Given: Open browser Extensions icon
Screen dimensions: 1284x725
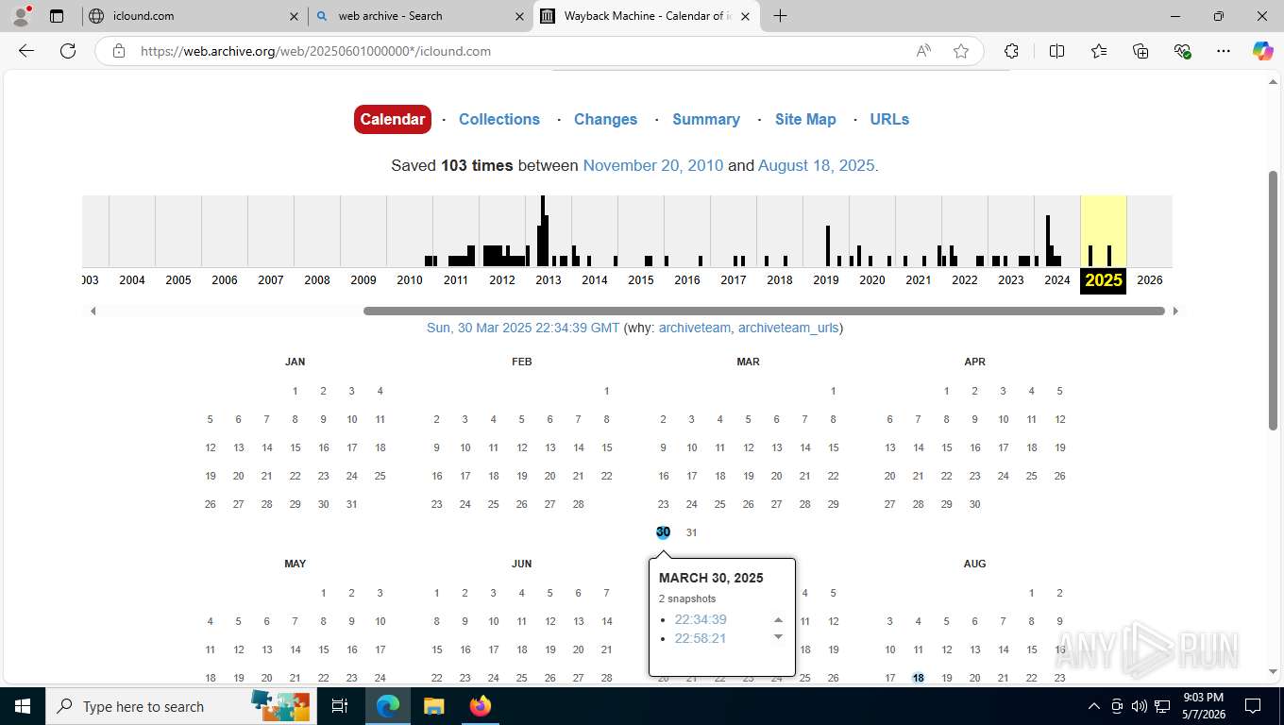Looking at the screenshot, I should (1012, 51).
